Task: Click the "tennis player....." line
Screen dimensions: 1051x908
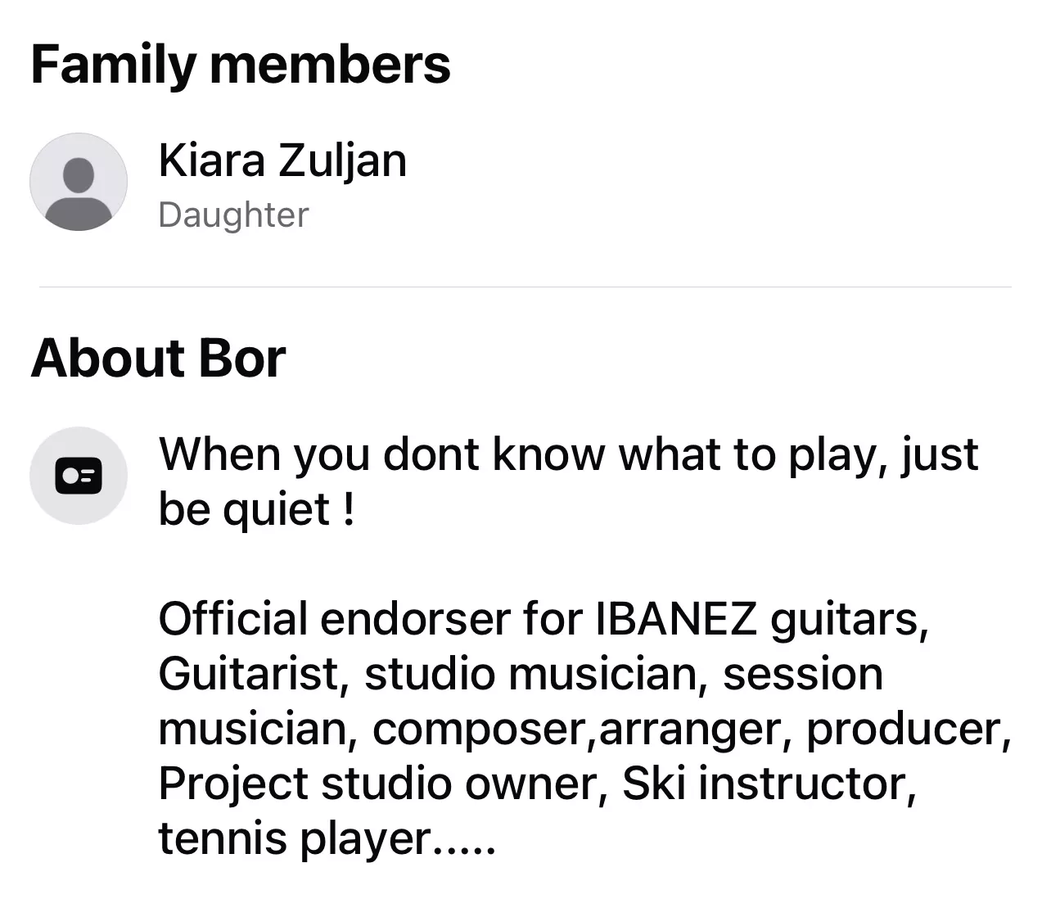Action: [x=327, y=838]
